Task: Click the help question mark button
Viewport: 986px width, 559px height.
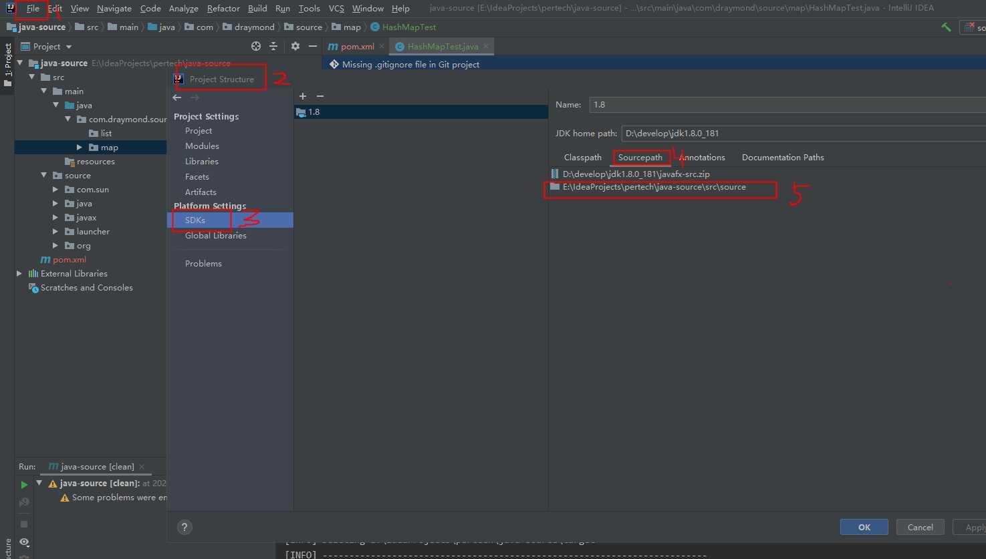Action: tap(185, 527)
